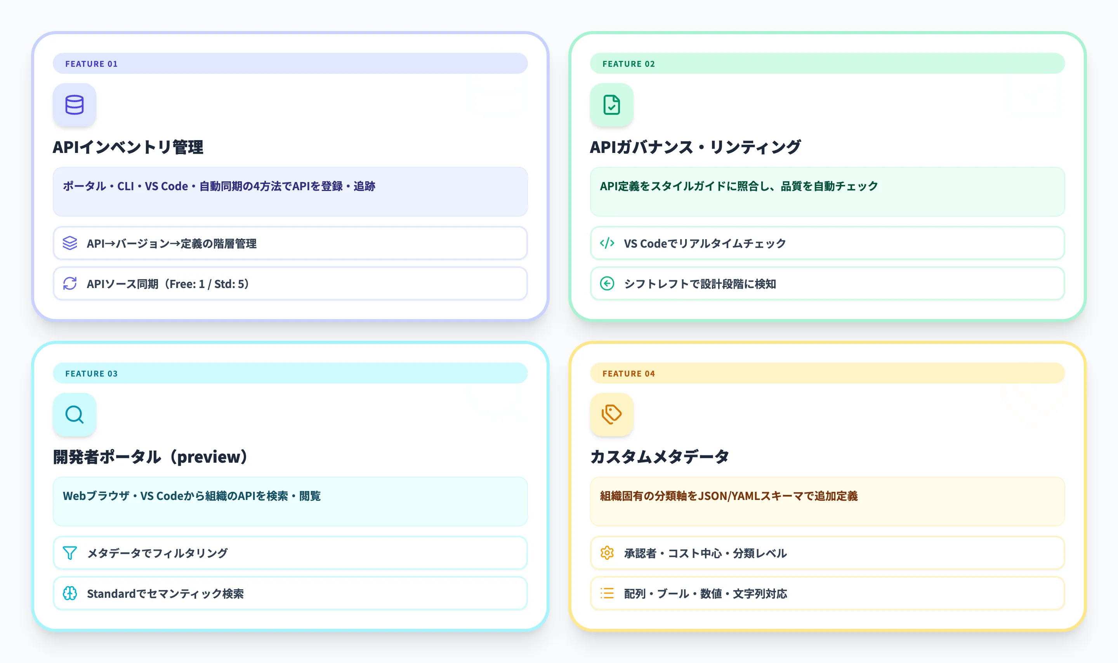Expand the シフトレフトで設計段階に検知 item
Screen dimensions: 1118x663
[x=828, y=284]
